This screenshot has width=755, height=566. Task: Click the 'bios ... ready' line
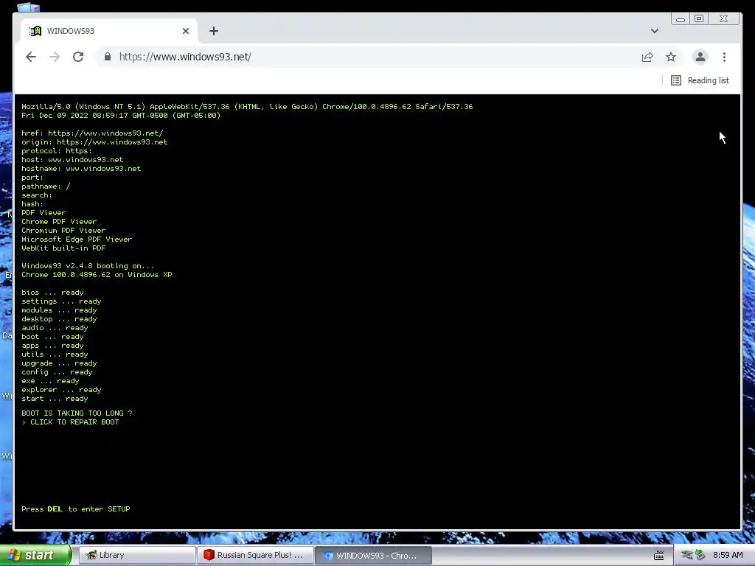tap(52, 292)
